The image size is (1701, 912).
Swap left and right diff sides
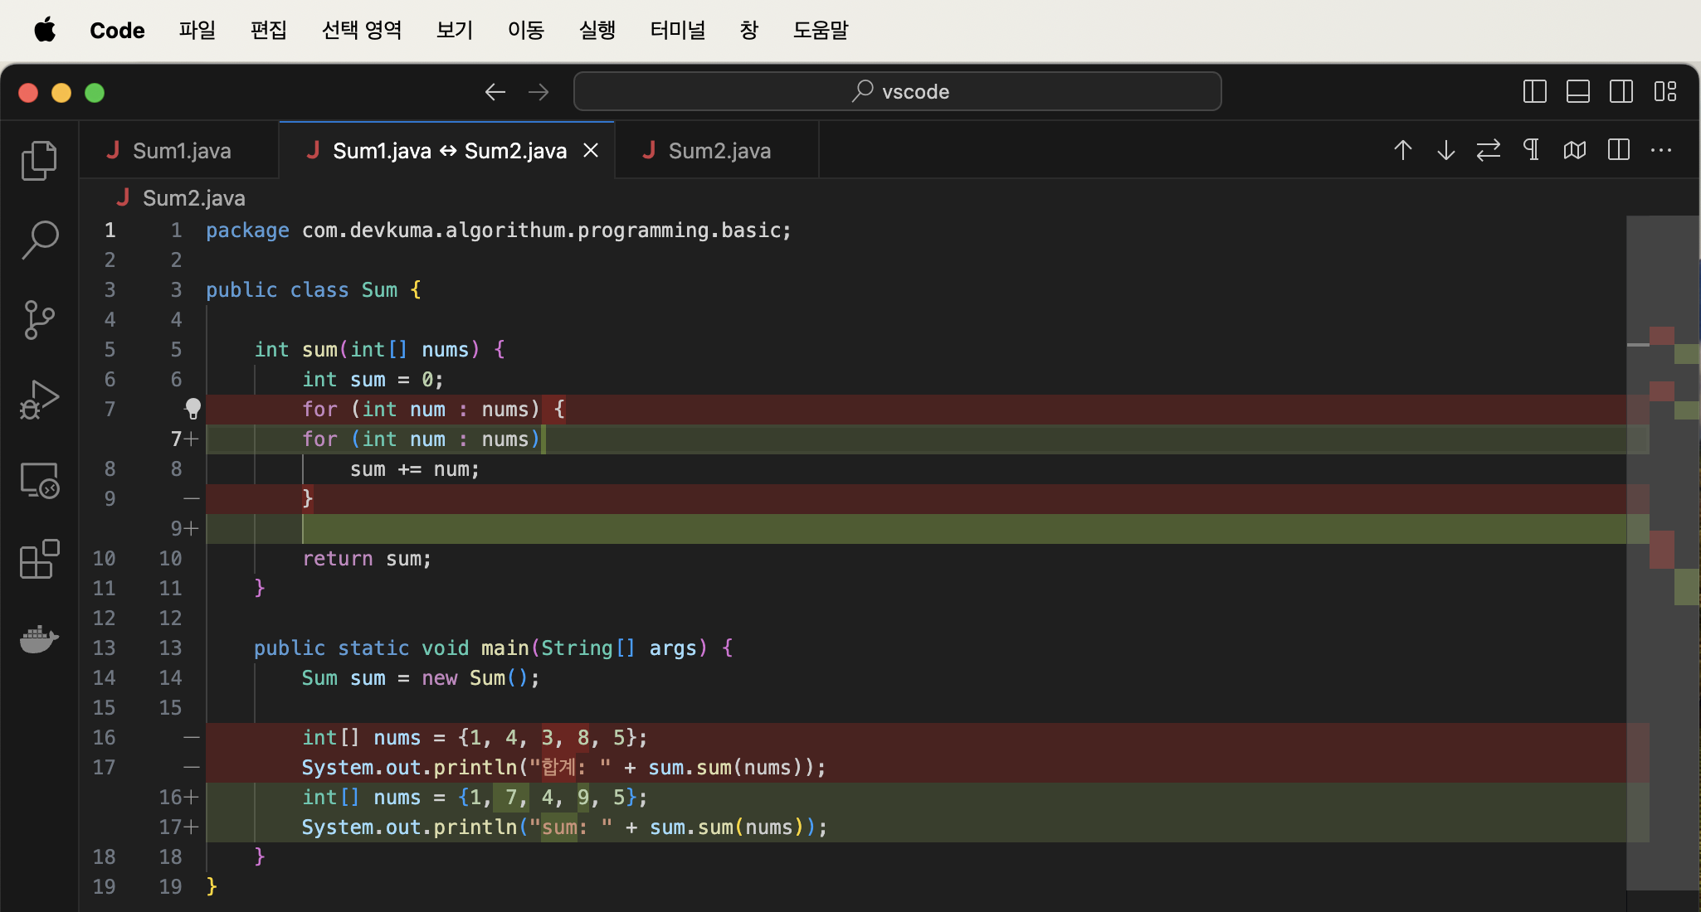click(x=1489, y=150)
